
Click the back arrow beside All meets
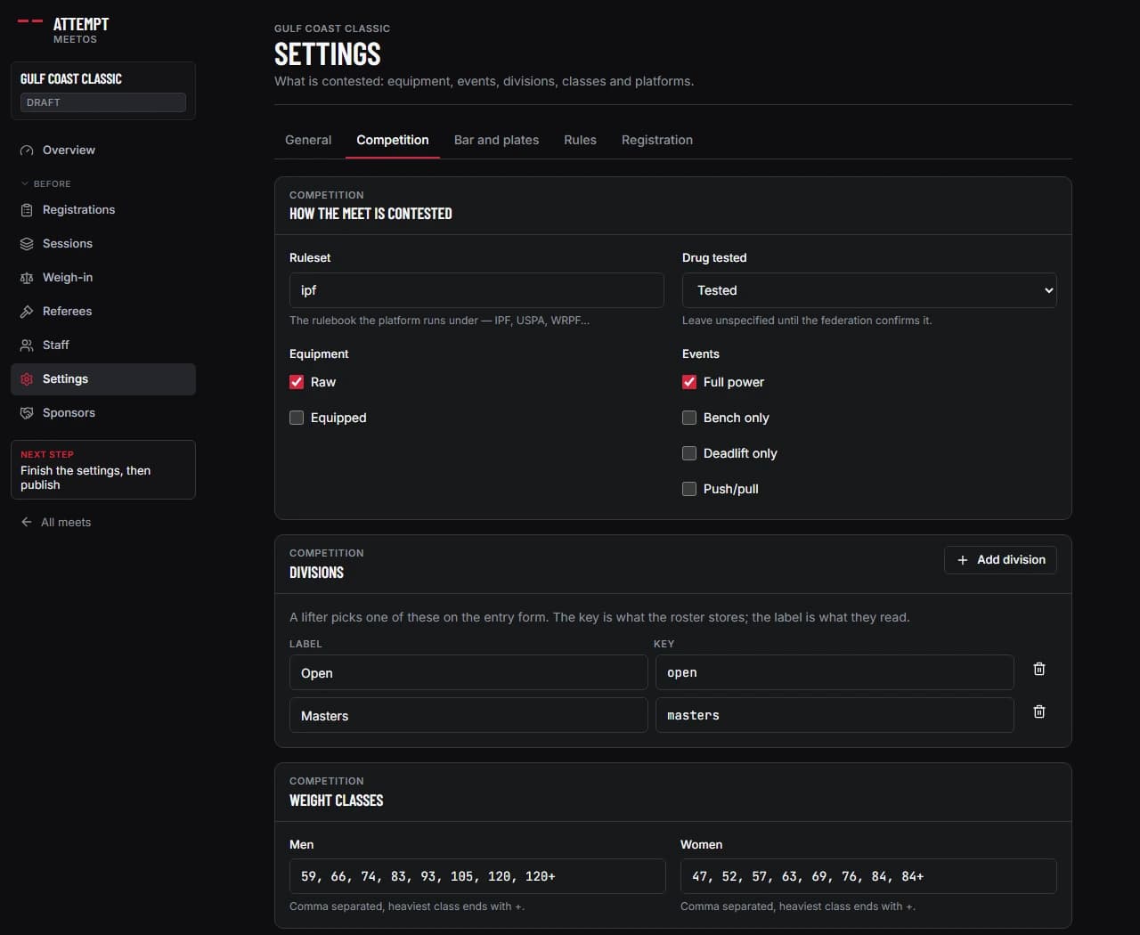[27, 523]
